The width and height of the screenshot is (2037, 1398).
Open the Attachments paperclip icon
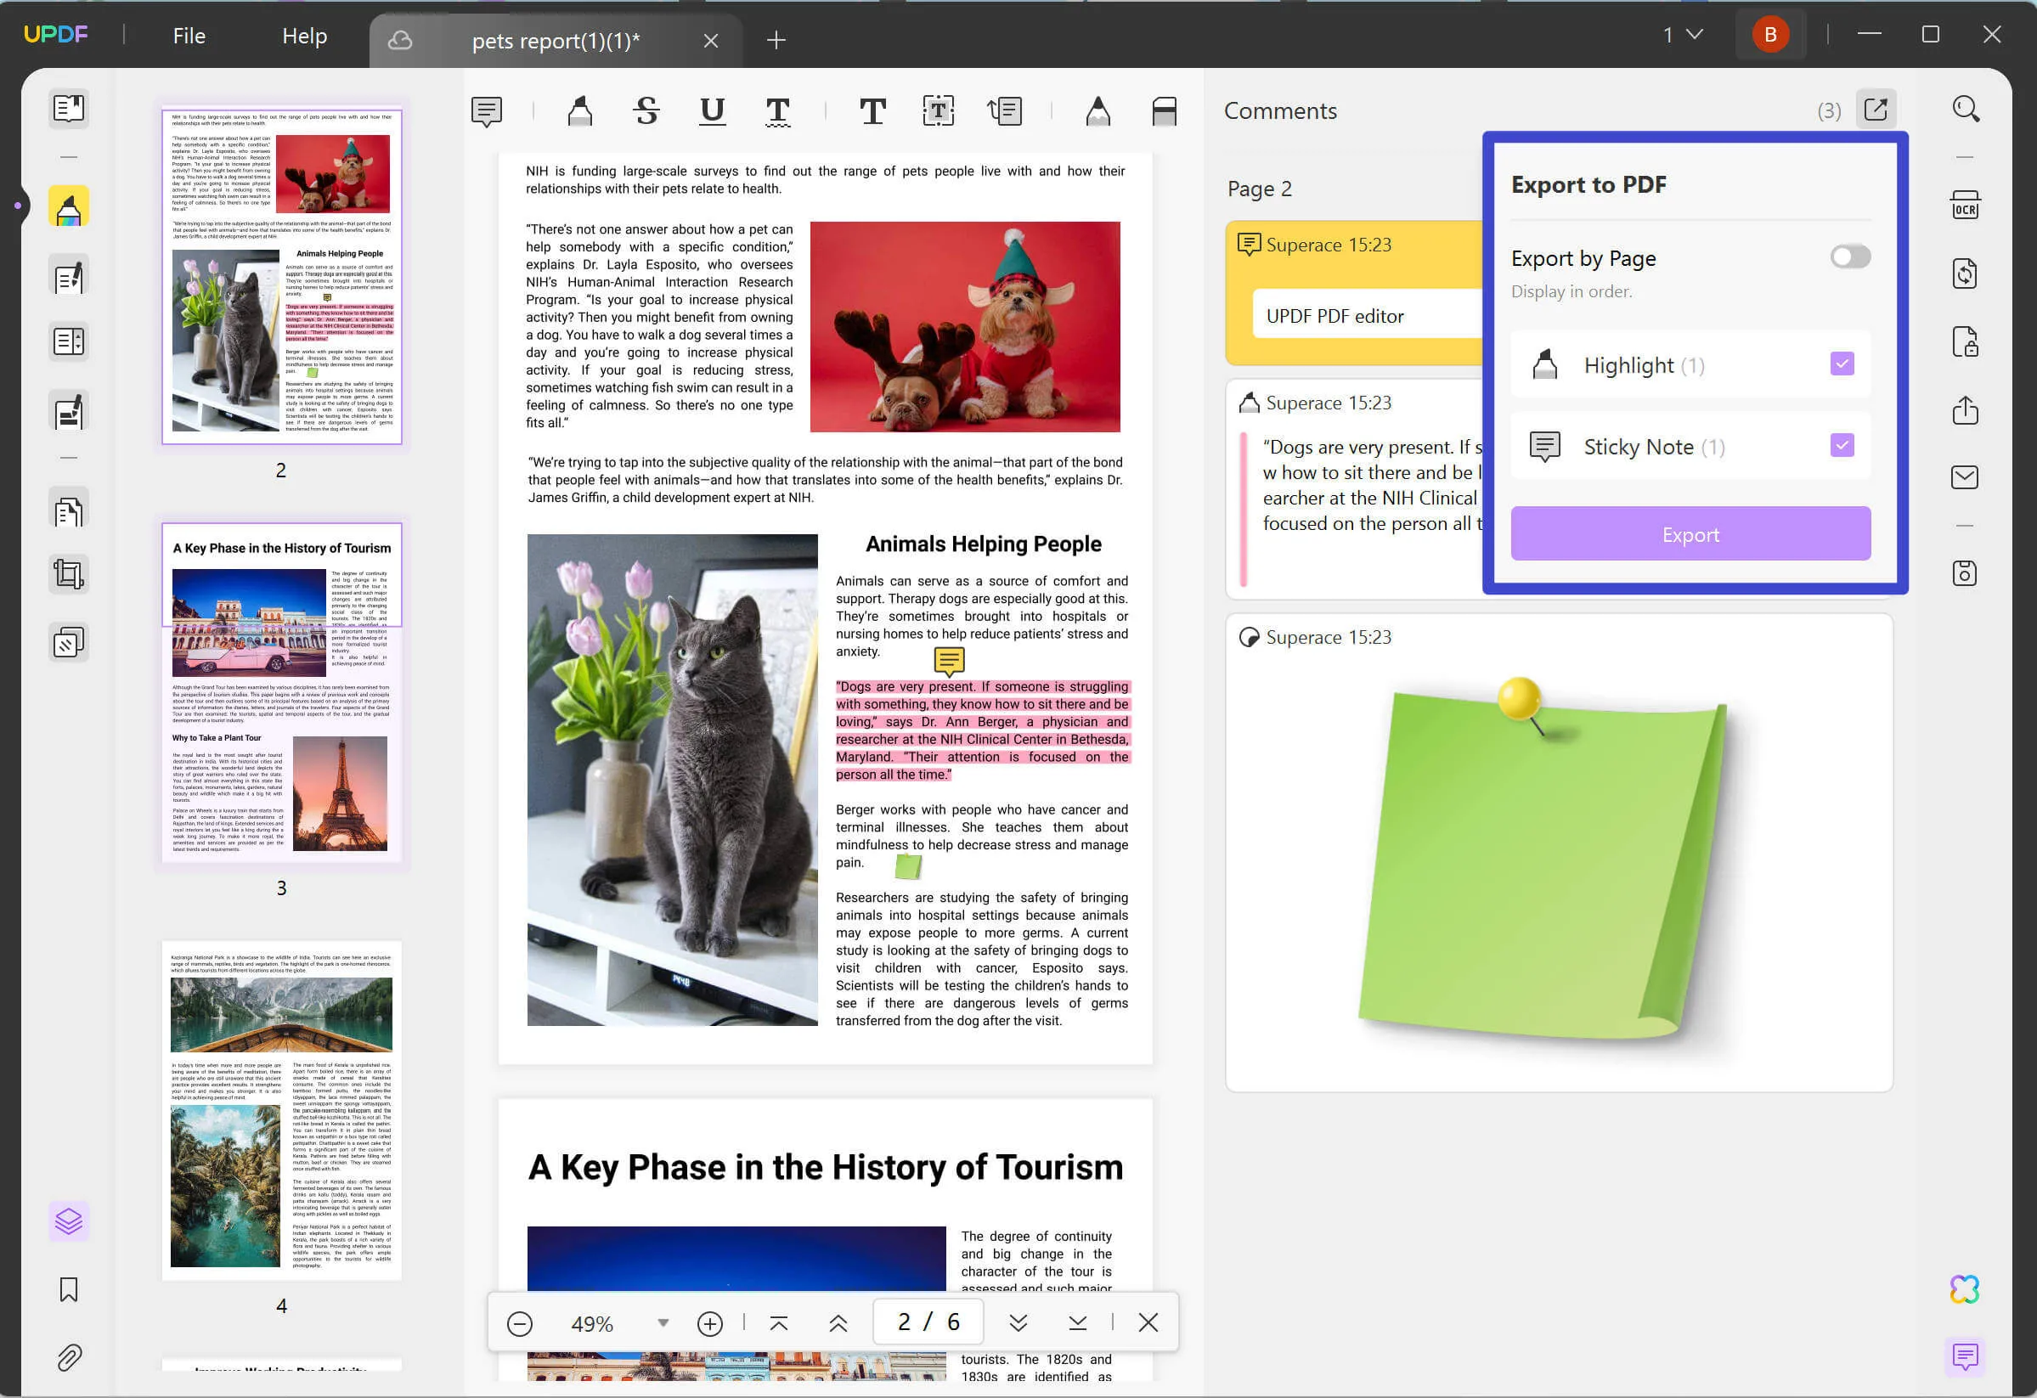tap(68, 1356)
